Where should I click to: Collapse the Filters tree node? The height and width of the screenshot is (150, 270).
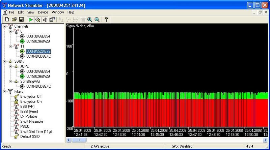pos(4,91)
